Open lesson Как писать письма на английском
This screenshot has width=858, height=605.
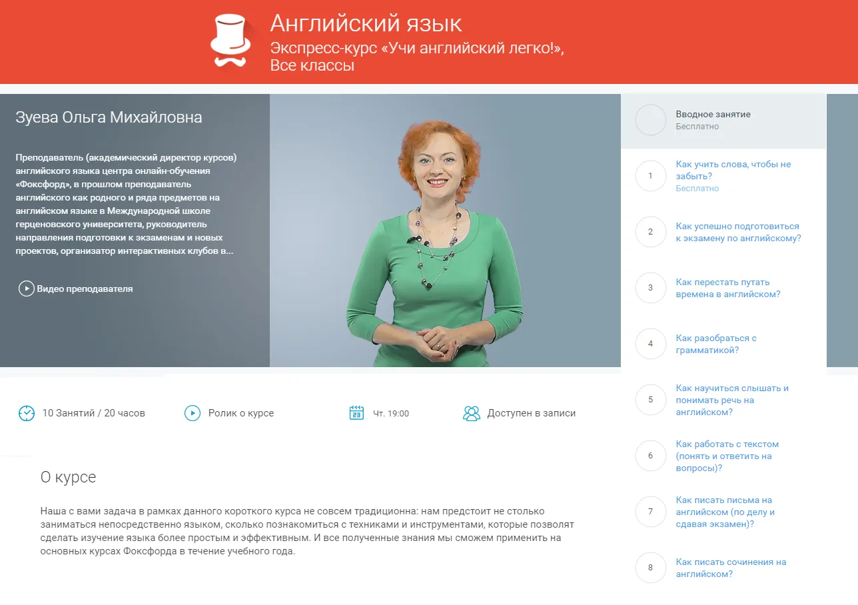(x=725, y=512)
